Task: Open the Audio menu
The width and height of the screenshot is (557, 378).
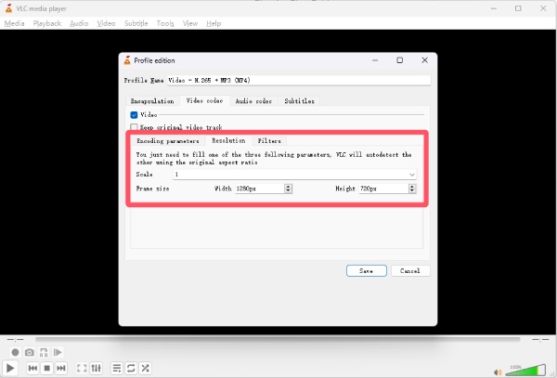Action: [79, 23]
